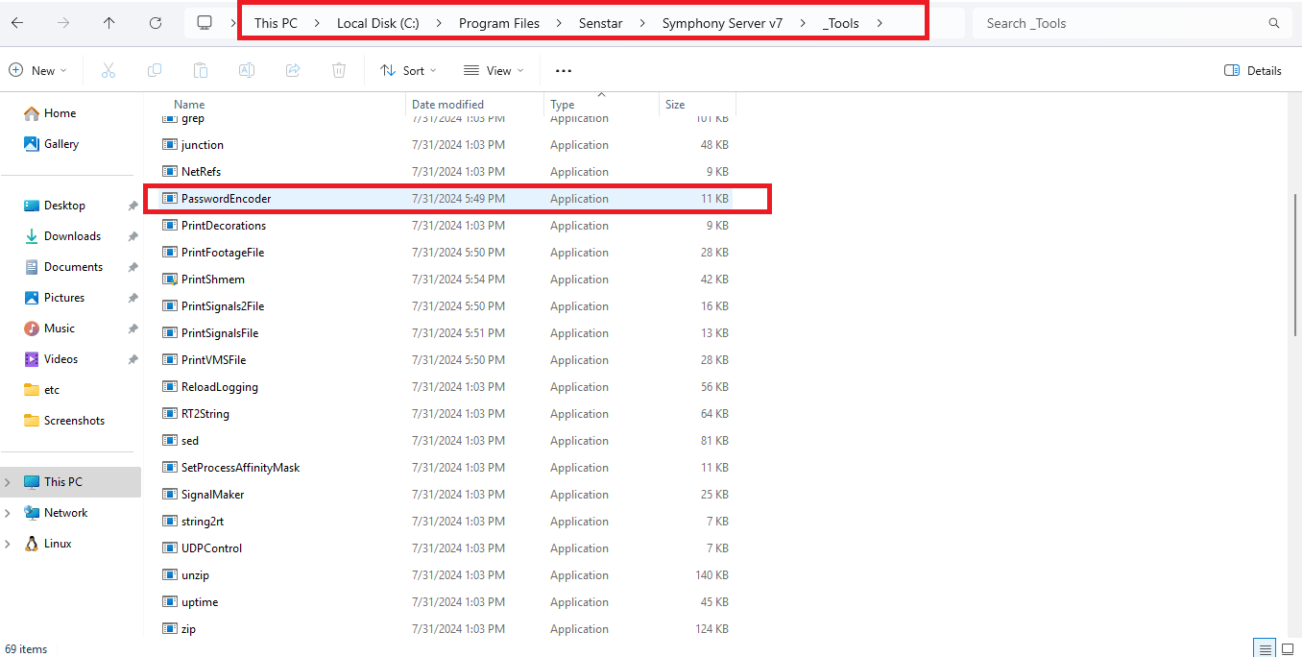Screen dimensions: 1302x657
Task: Open the See more (...) menu
Action: pyautogui.click(x=563, y=69)
